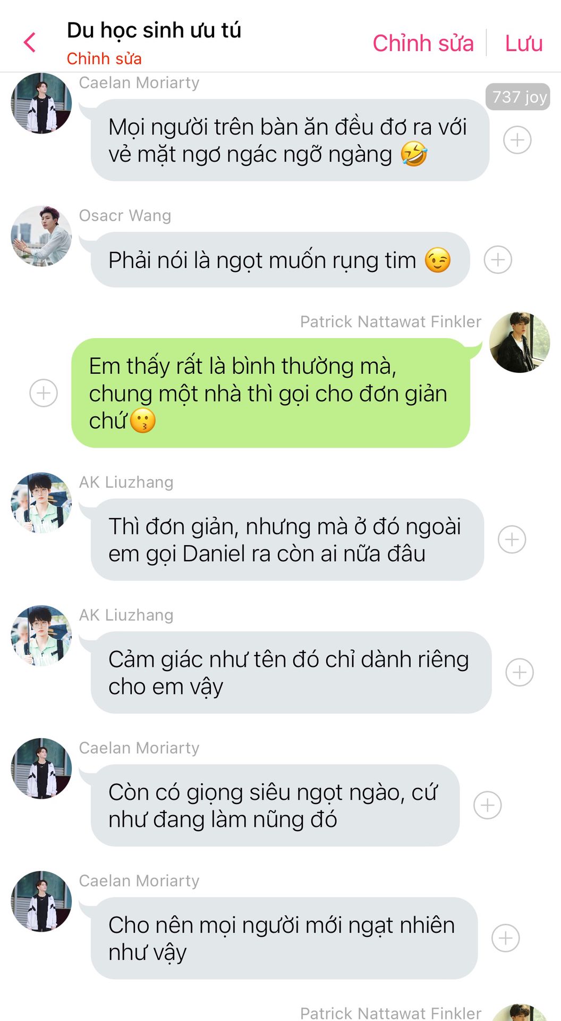Tap the 'Lưu' save button

tap(524, 43)
